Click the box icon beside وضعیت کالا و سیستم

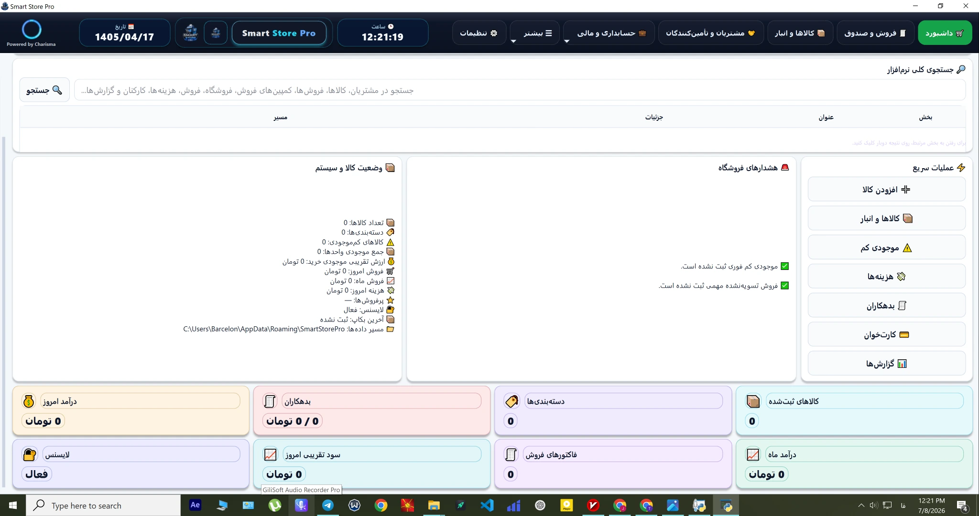pos(390,168)
